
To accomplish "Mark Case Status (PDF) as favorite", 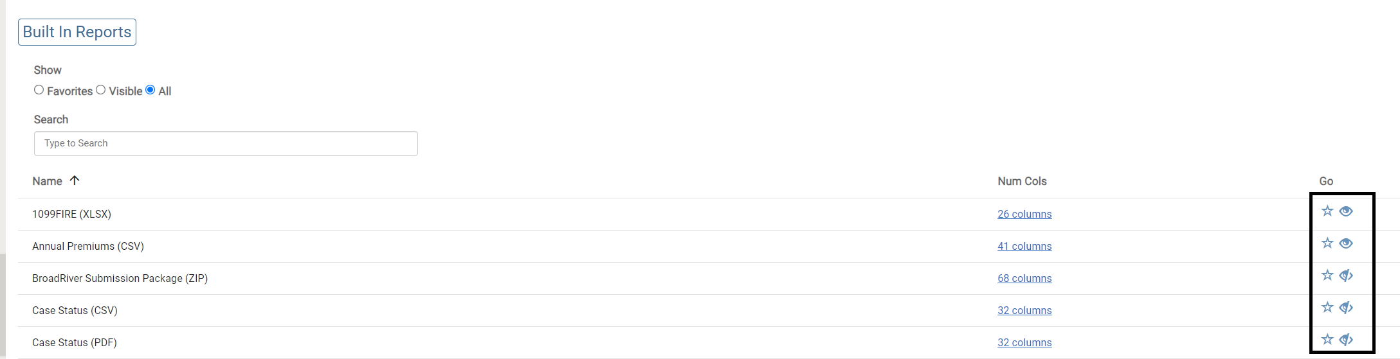I will (1327, 340).
